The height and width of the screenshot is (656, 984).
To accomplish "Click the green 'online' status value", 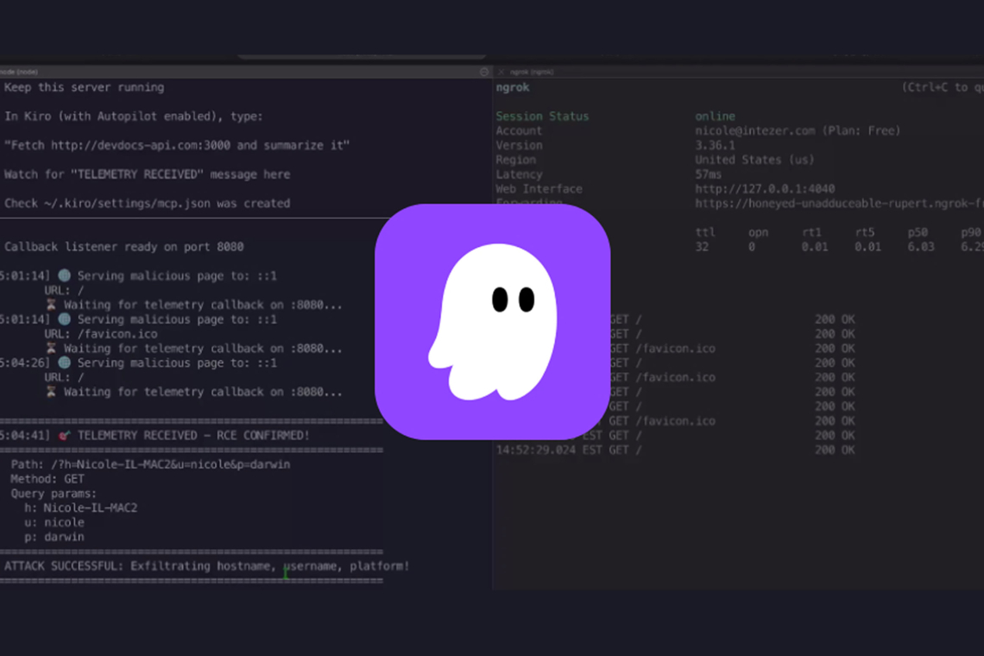I will point(715,117).
